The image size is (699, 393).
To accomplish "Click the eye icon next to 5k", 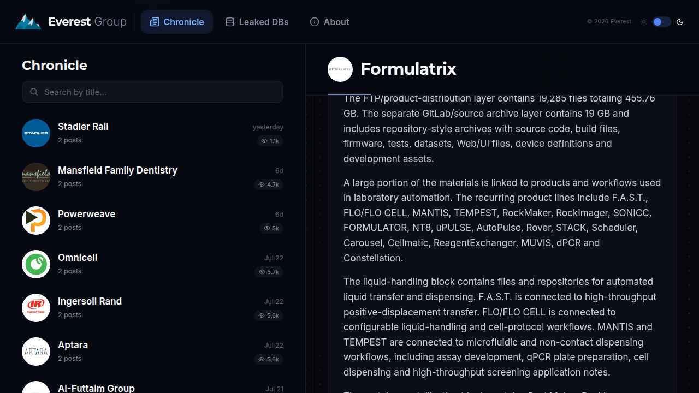I will [267, 228].
